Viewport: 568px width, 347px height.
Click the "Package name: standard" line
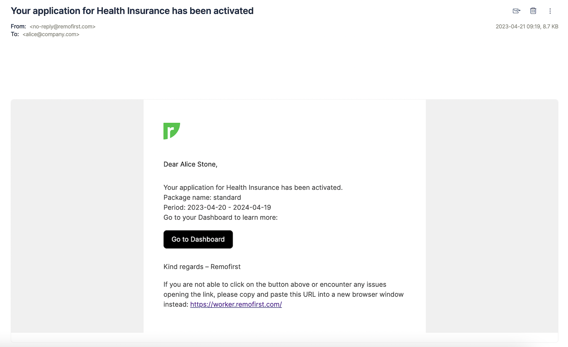[202, 197]
